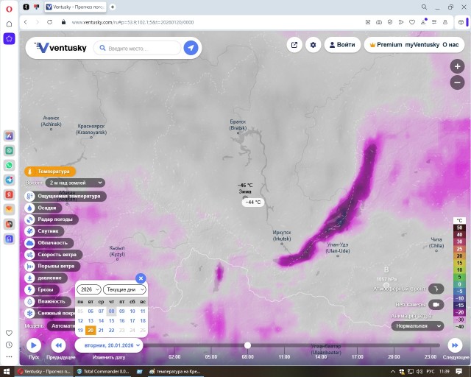
Task: Pick calendar day 15
Action: (111, 321)
